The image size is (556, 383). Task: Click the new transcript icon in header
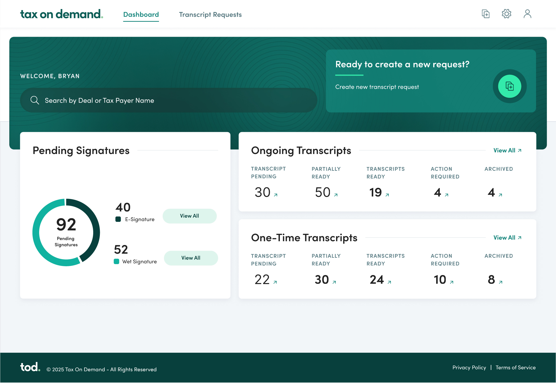pos(485,14)
